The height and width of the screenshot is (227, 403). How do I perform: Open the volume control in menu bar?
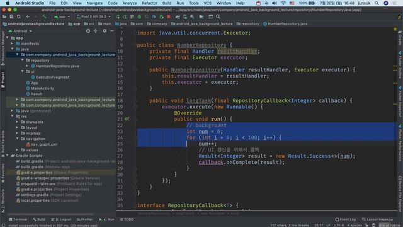pyautogui.click(x=275, y=3)
